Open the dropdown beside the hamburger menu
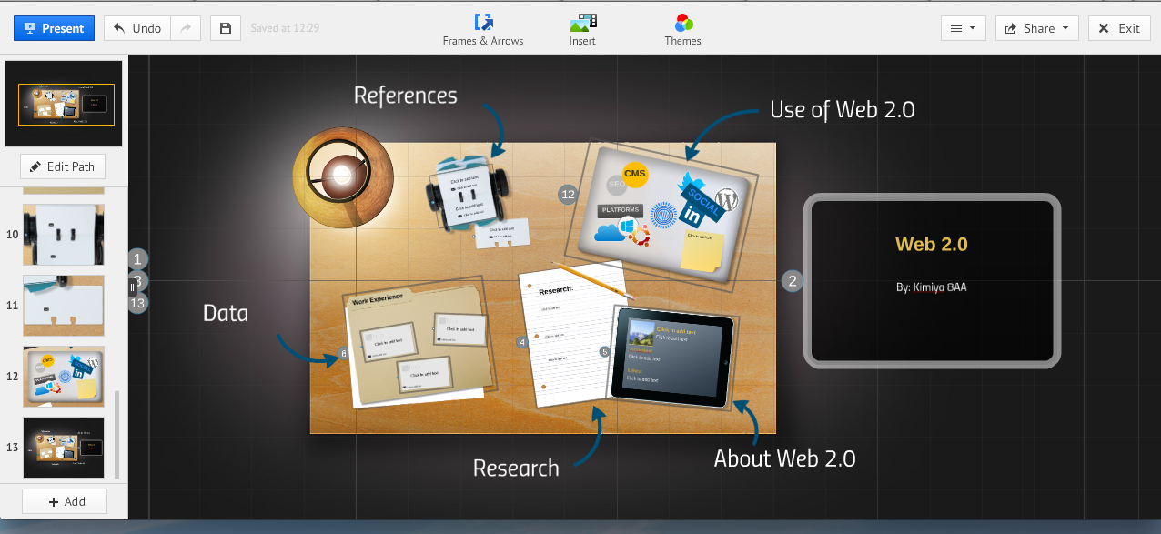The width and height of the screenshot is (1161, 534). (973, 28)
